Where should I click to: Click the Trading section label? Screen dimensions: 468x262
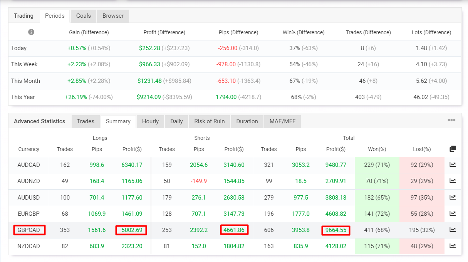pyautogui.click(x=24, y=16)
